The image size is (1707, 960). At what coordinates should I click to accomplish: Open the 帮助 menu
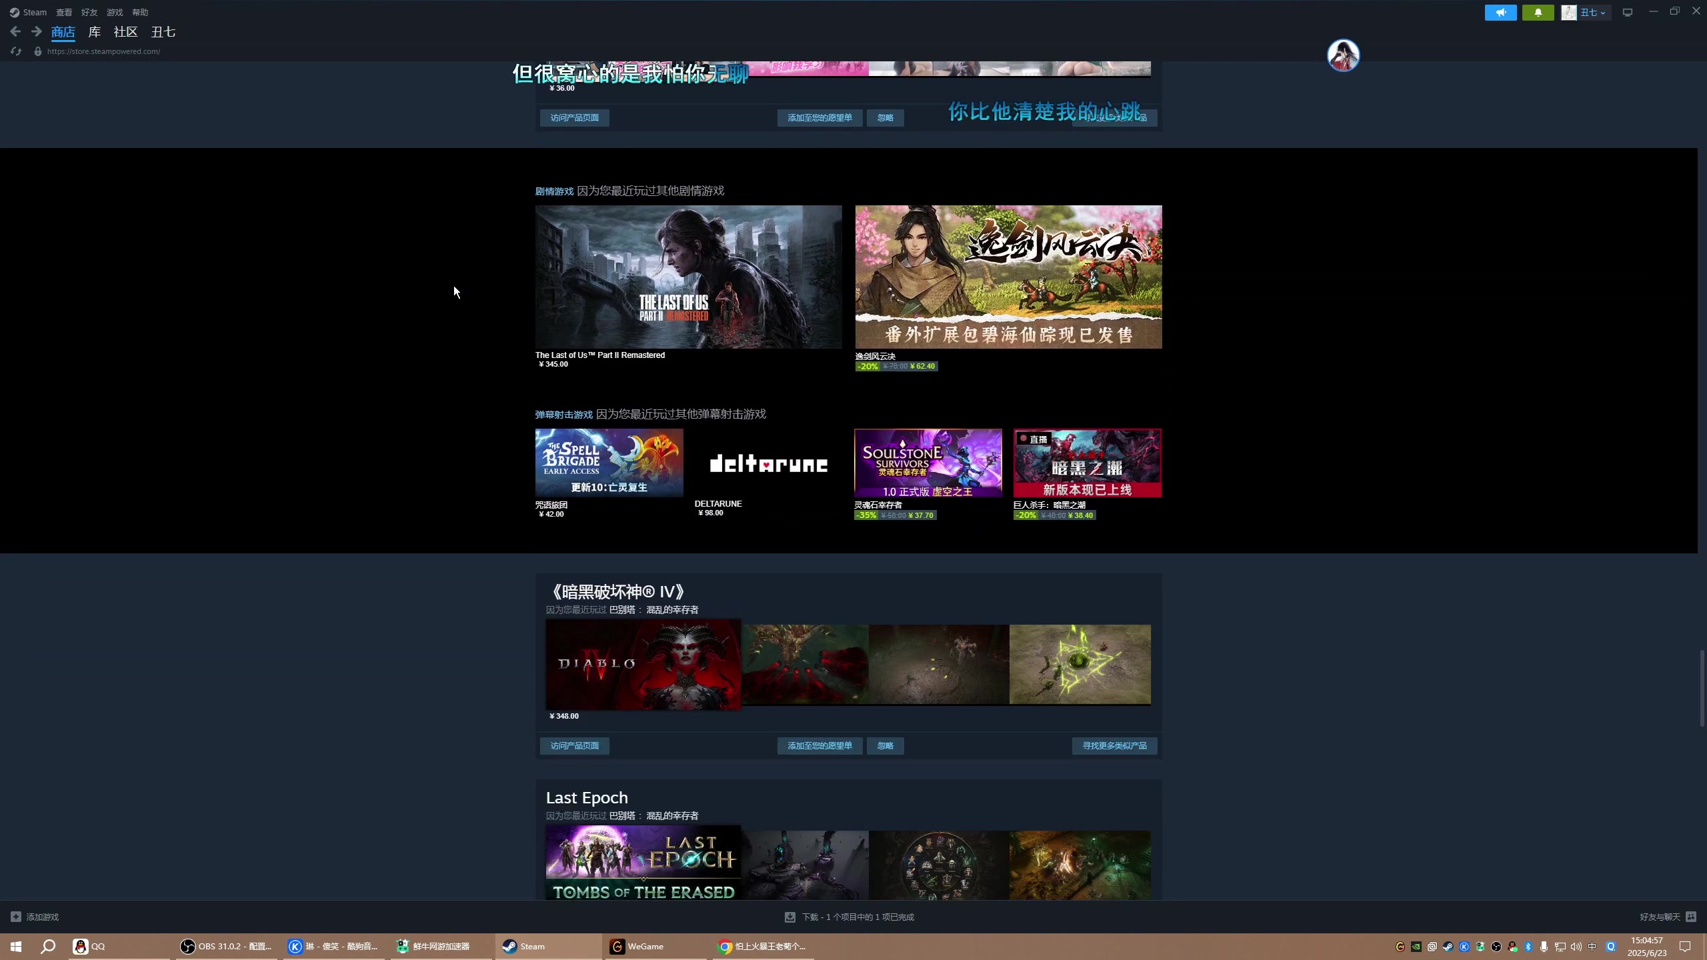[x=140, y=12]
